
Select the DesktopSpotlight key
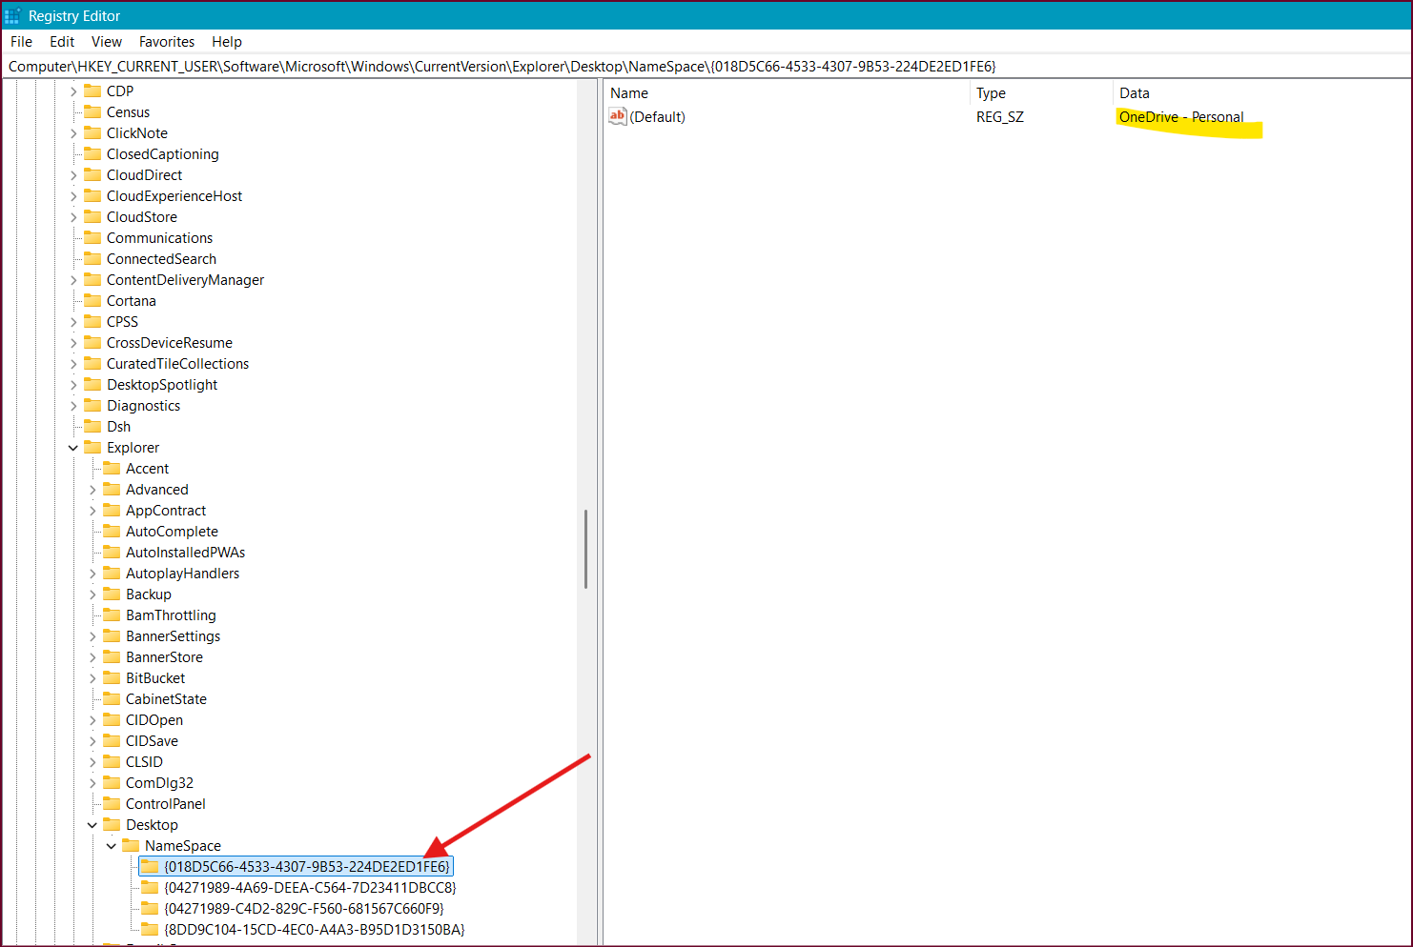(x=162, y=385)
